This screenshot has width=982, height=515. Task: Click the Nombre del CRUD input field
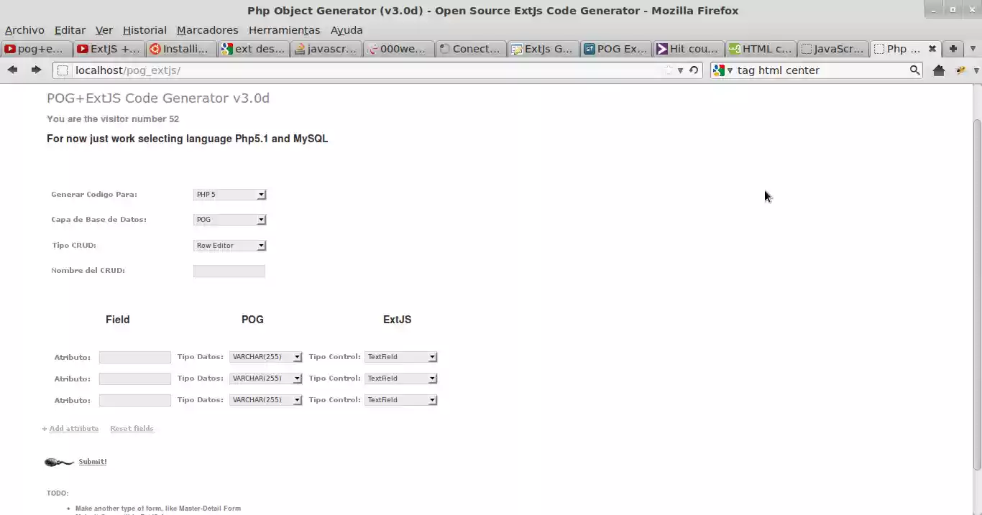pyautogui.click(x=229, y=271)
